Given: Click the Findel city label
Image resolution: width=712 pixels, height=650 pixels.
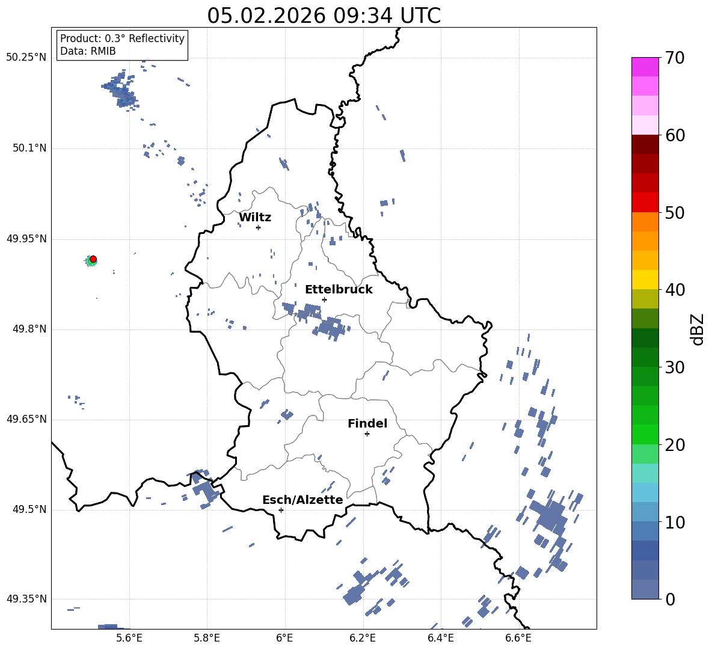Looking at the screenshot, I should [x=367, y=423].
